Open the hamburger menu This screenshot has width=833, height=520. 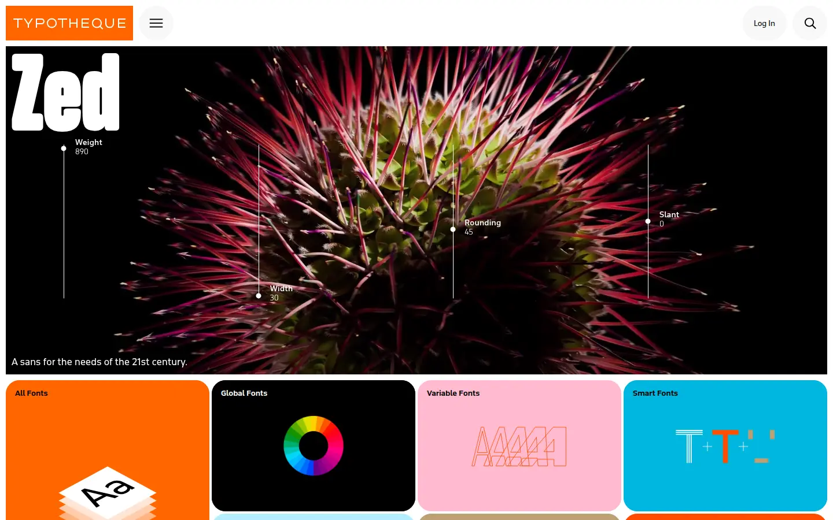tap(156, 23)
